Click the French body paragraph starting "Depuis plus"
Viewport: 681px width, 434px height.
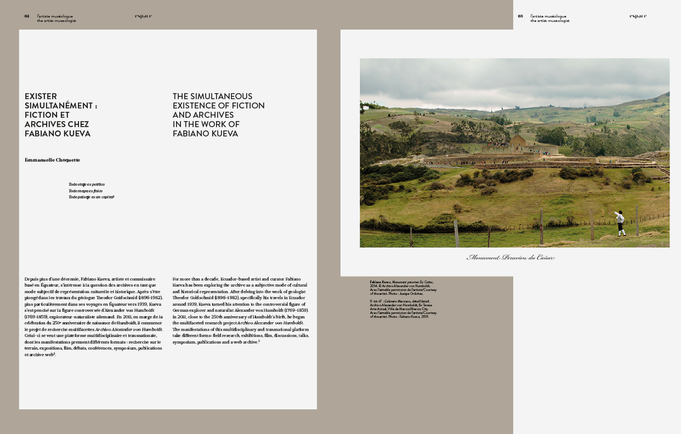coord(94,317)
